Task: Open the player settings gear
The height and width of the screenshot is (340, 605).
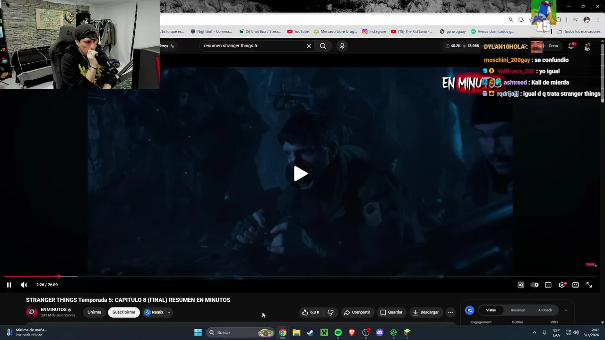Action: point(562,285)
